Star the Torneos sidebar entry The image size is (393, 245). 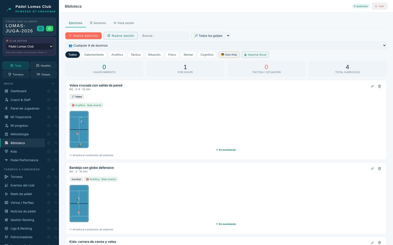point(49,177)
